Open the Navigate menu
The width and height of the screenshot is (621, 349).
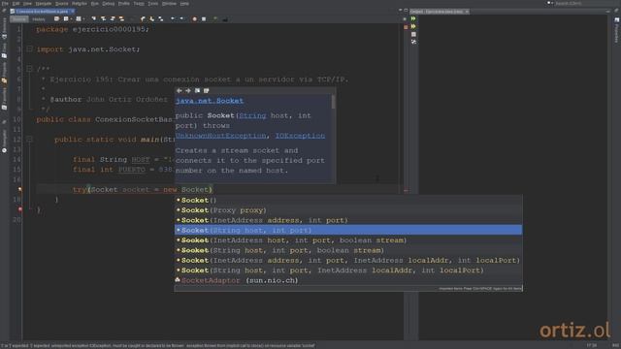tap(44, 4)
